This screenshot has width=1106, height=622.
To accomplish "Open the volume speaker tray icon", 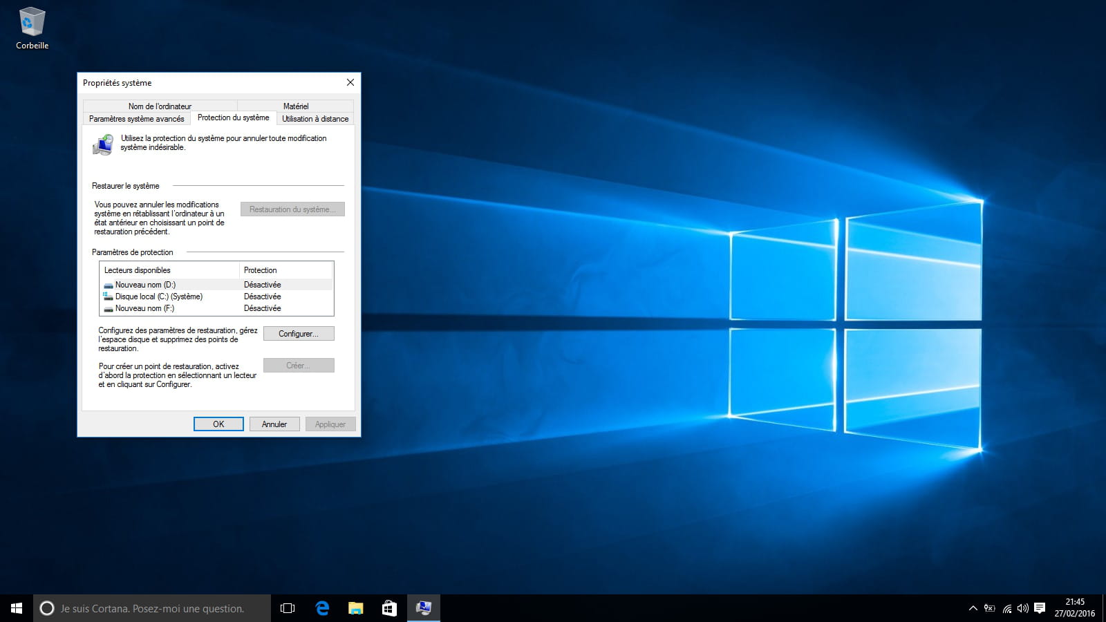I will 1023,608.
